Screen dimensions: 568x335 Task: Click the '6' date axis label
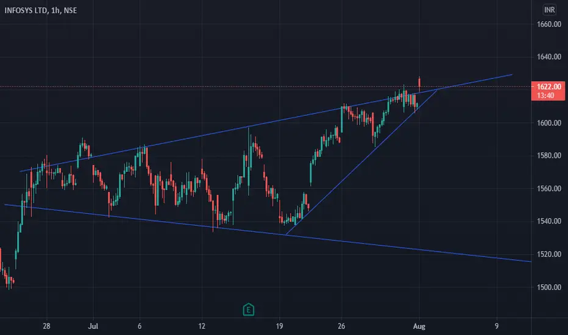pos(140,326)
